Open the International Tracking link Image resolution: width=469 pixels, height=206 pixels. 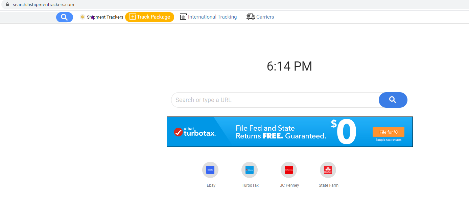(x=212, y=17)
